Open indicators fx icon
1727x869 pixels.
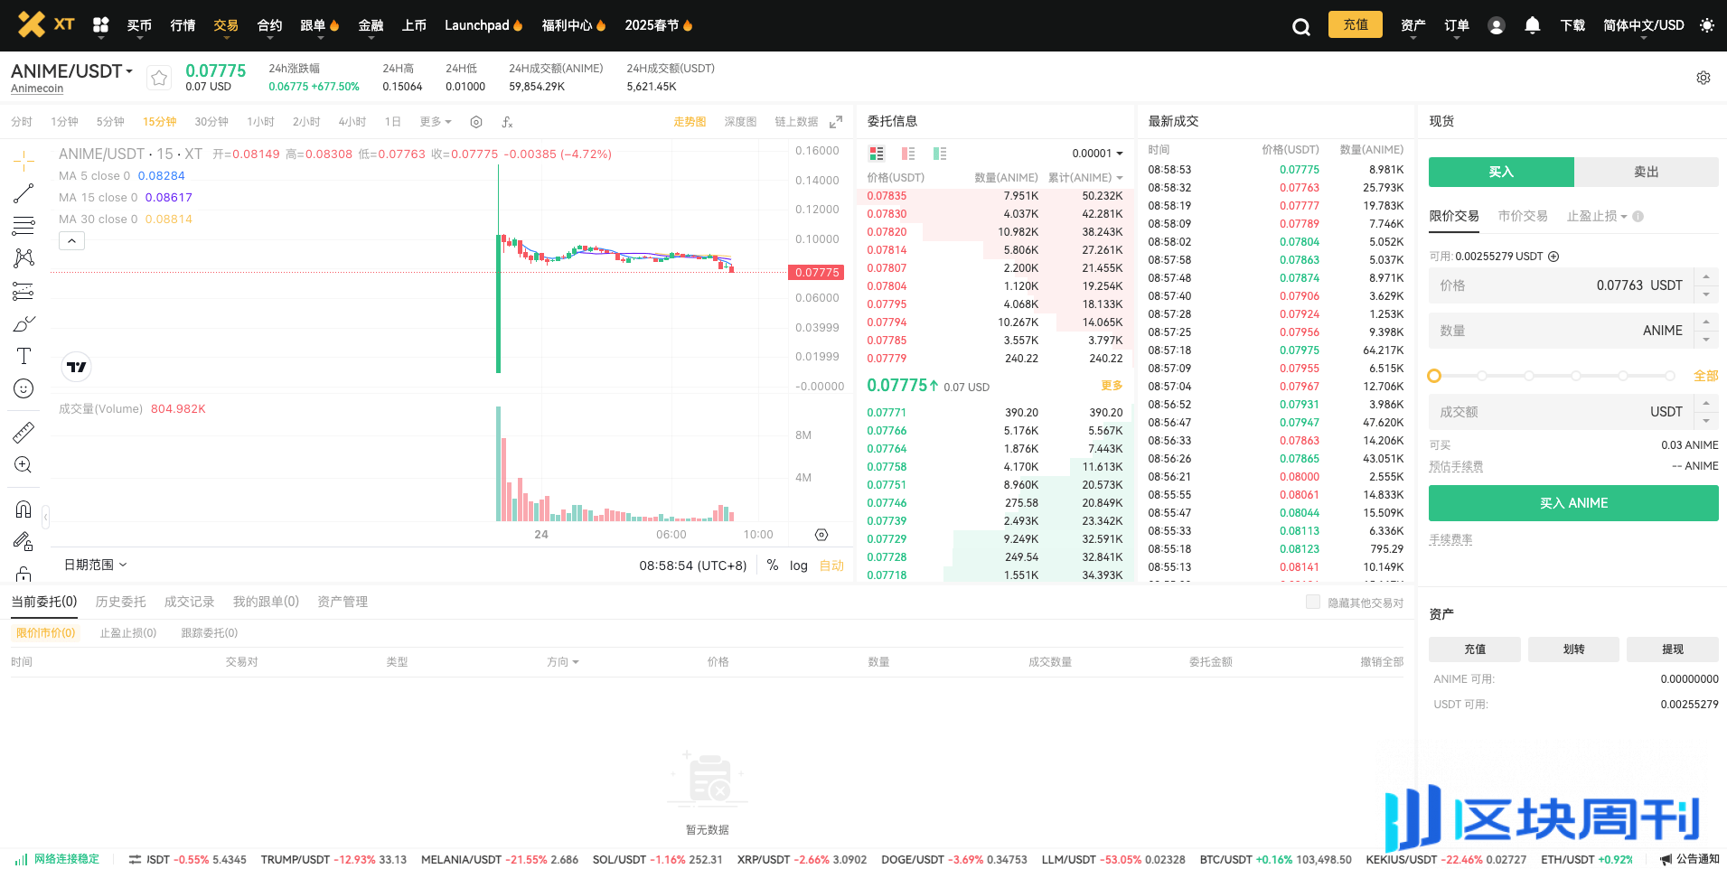click(507, 122)
